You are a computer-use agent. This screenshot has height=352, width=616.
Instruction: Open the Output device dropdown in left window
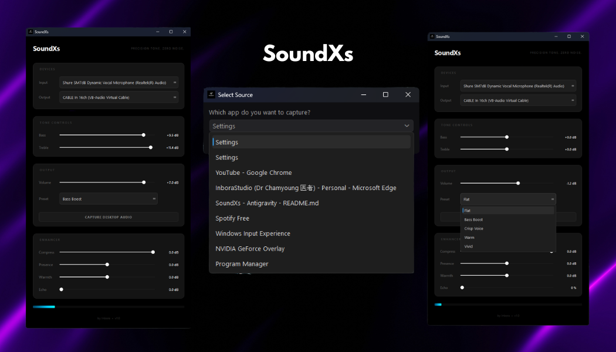119,97
